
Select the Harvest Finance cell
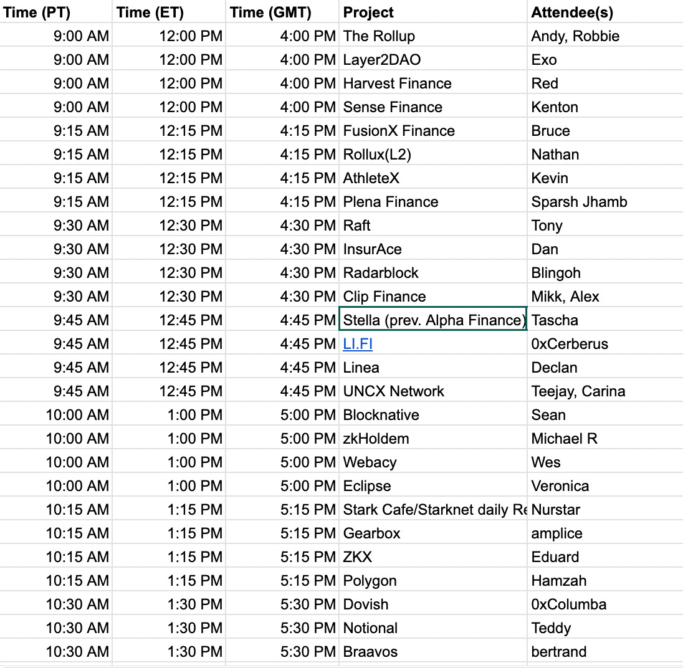click(433, 83)
